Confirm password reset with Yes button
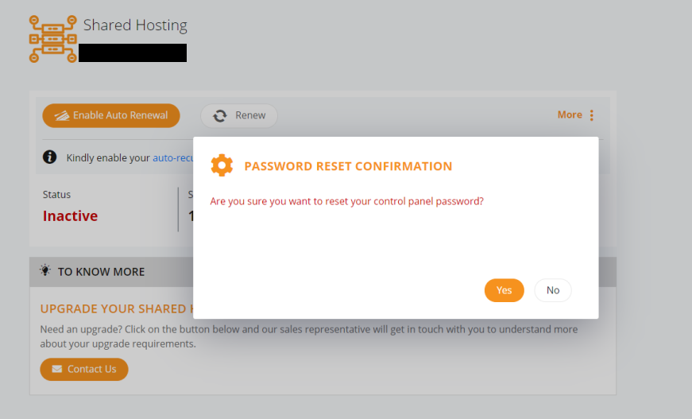The image size is (692, 419). click(x=504, y=290)
